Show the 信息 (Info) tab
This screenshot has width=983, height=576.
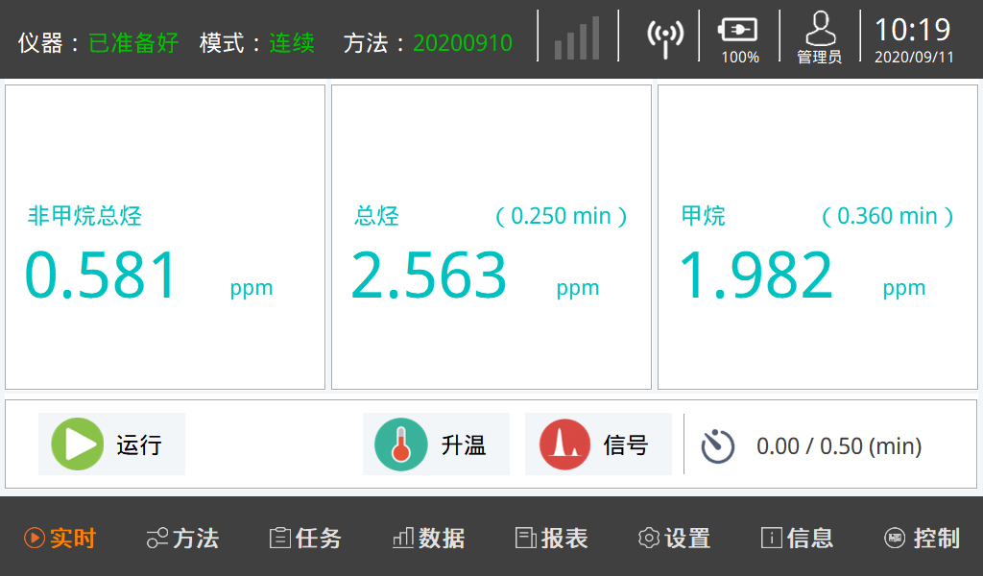tap(797, 539)
